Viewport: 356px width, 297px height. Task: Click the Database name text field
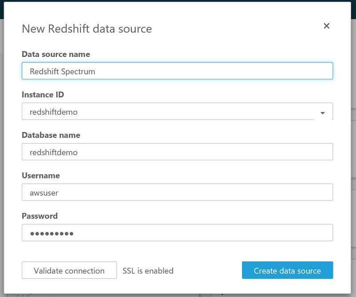(177, 152)
